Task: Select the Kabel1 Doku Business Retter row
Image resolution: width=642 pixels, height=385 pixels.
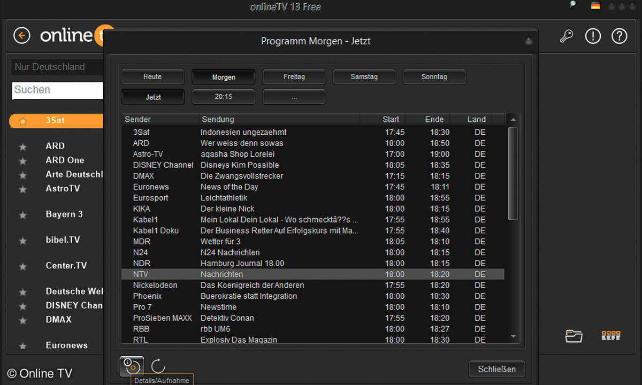Action: point(313,230)
